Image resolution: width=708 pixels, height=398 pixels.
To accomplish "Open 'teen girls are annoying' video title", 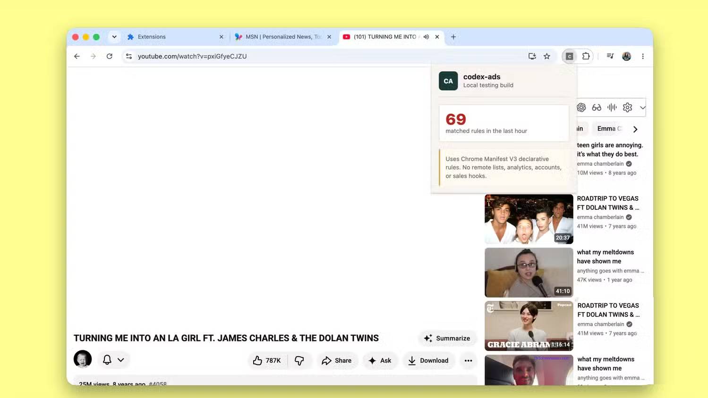I will 610,149.
